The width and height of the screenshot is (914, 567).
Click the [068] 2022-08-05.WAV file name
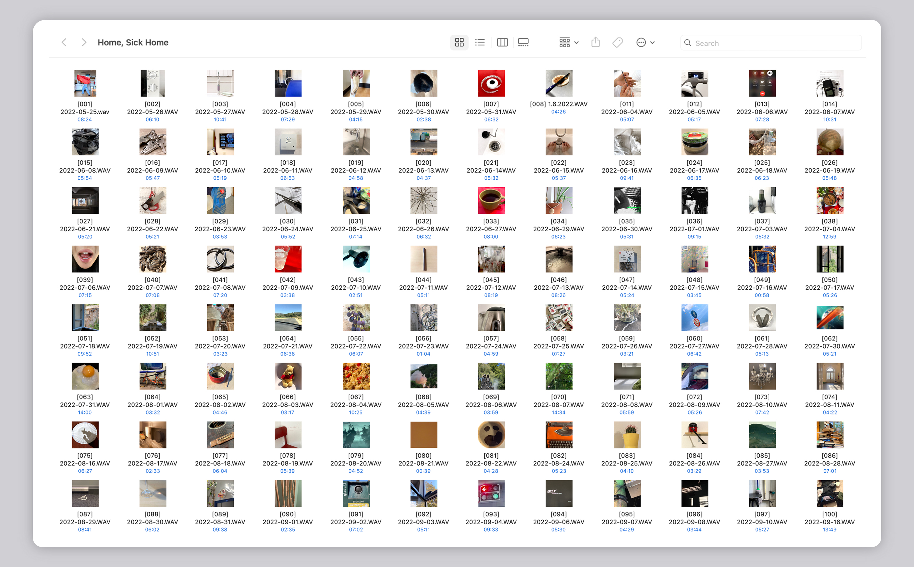tap(423, 401)
